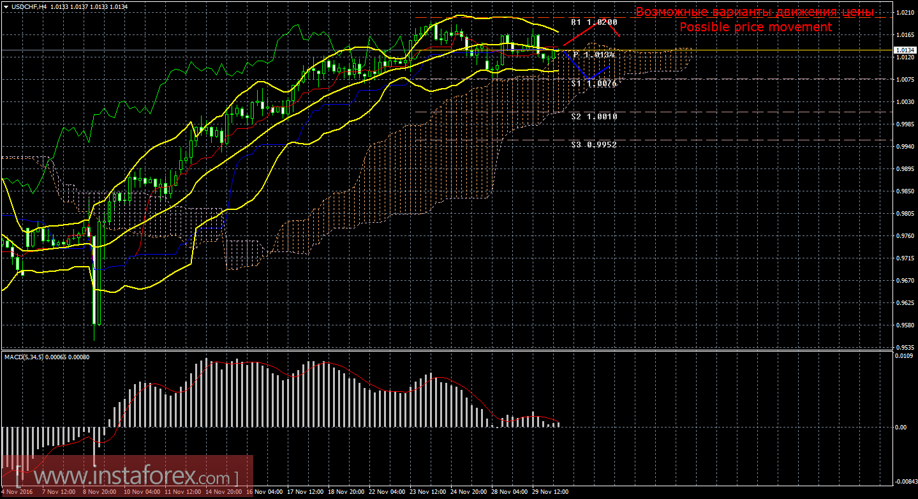Click the R1 1.0200 resistance label

point(593,22)
